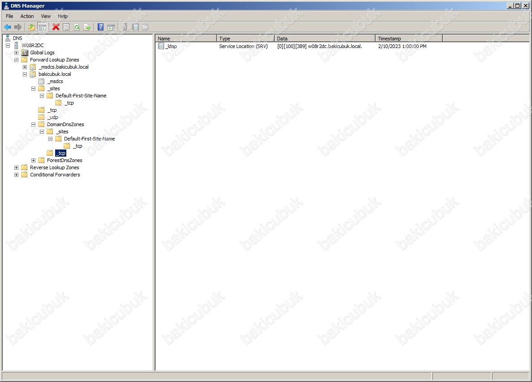Expand the Reverse Lookup Zones node
Viewport: 532px width, 382px height.
pos(16,167)
